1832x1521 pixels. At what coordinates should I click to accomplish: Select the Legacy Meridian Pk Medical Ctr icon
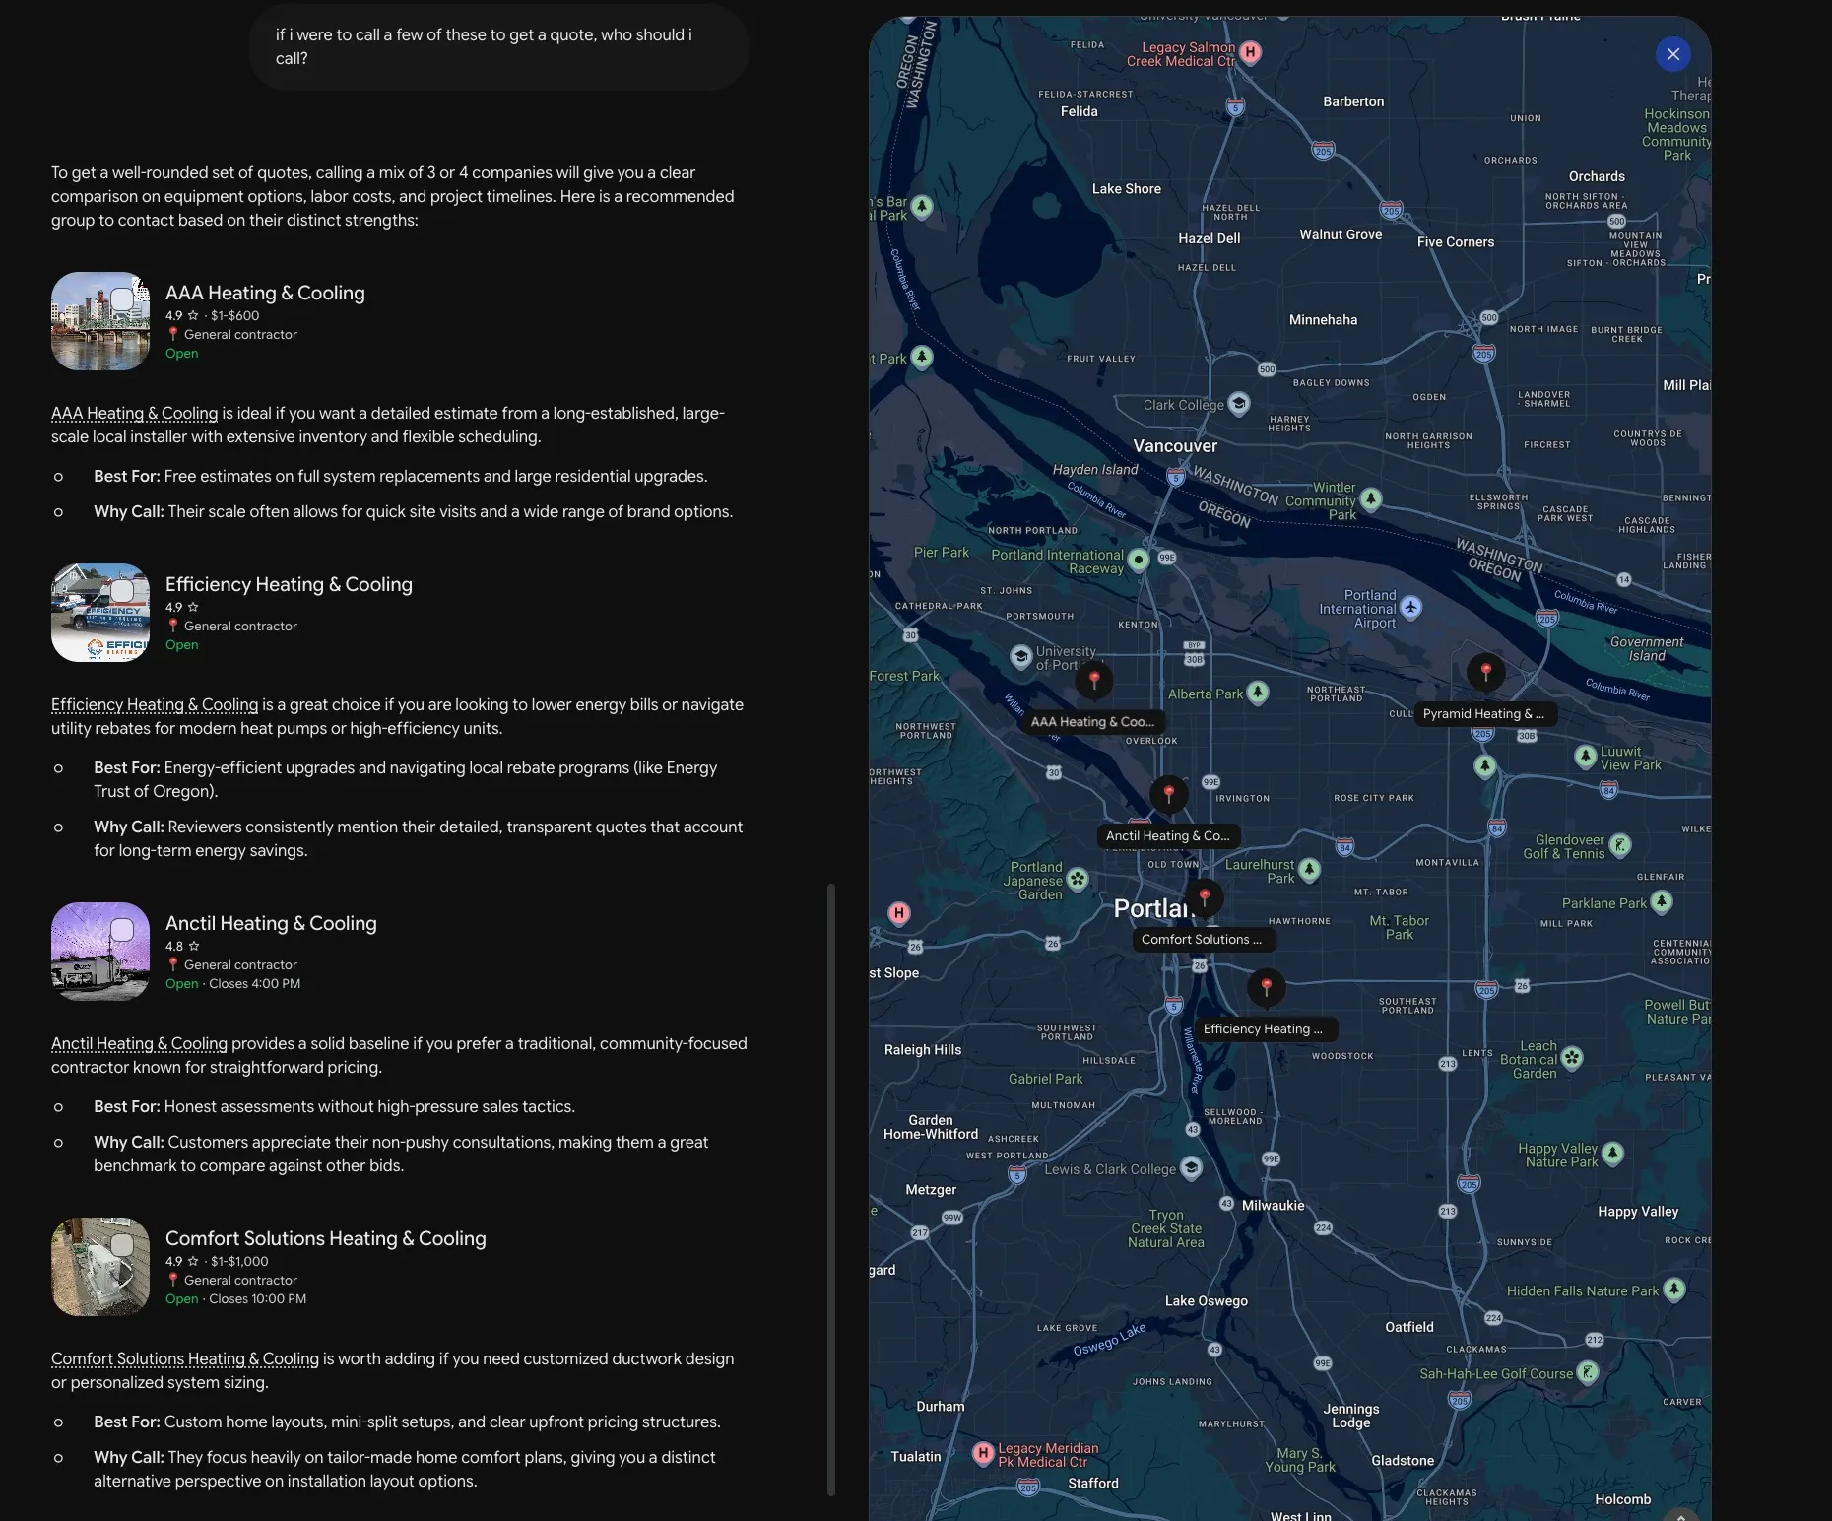(x=983, y=1454)
